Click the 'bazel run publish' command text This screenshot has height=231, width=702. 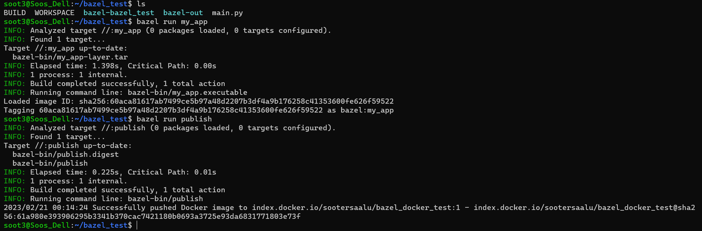click(174, 119)
